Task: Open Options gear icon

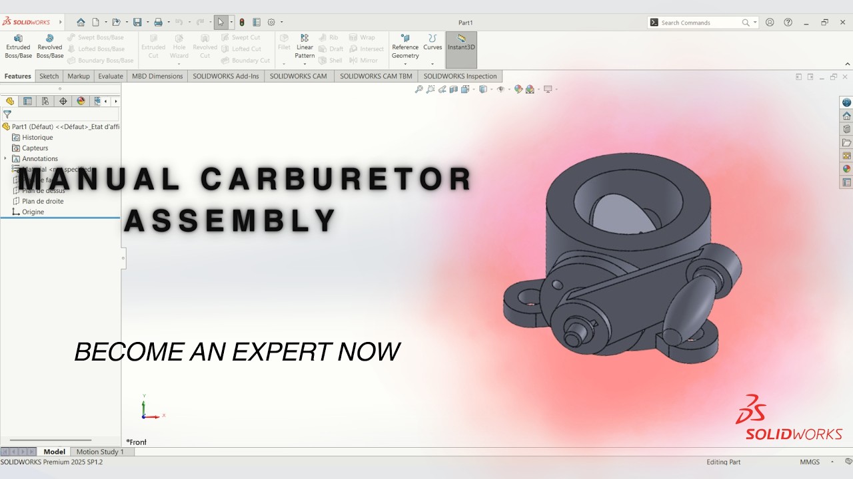Action: coord(271,22)
